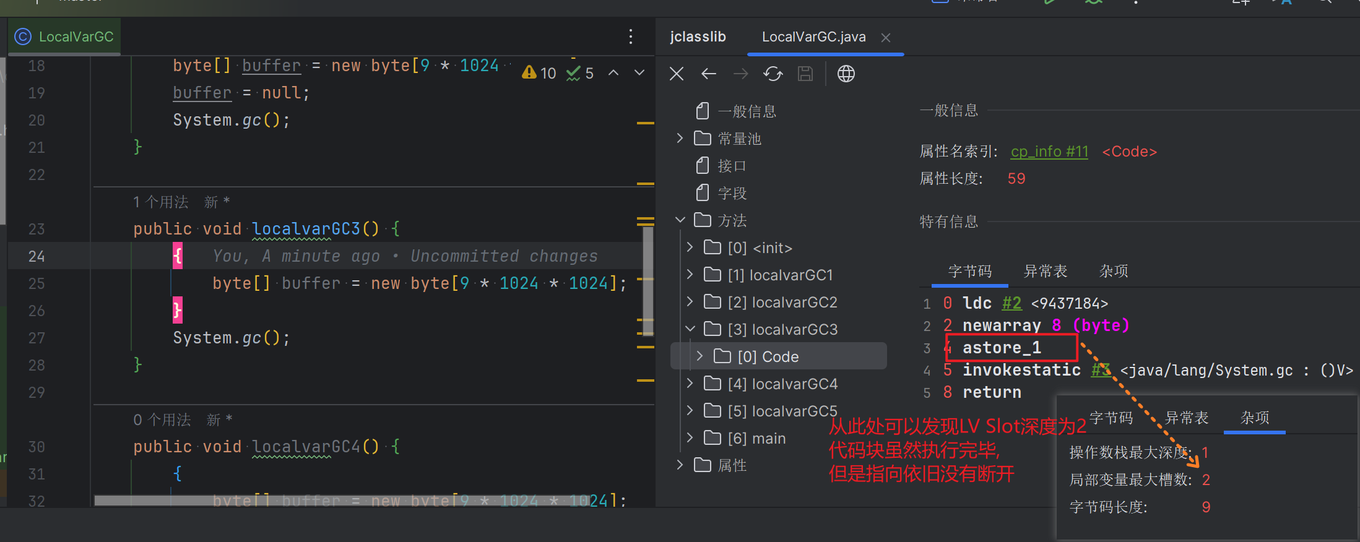Click the '1 个用法' usages hint above localvarGC3
The image size is (1360, 542).
pyautogui.click(x=161, y=202)
